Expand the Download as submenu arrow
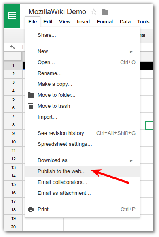The width and height of the screenshot is (159, 237). point(131,161)
